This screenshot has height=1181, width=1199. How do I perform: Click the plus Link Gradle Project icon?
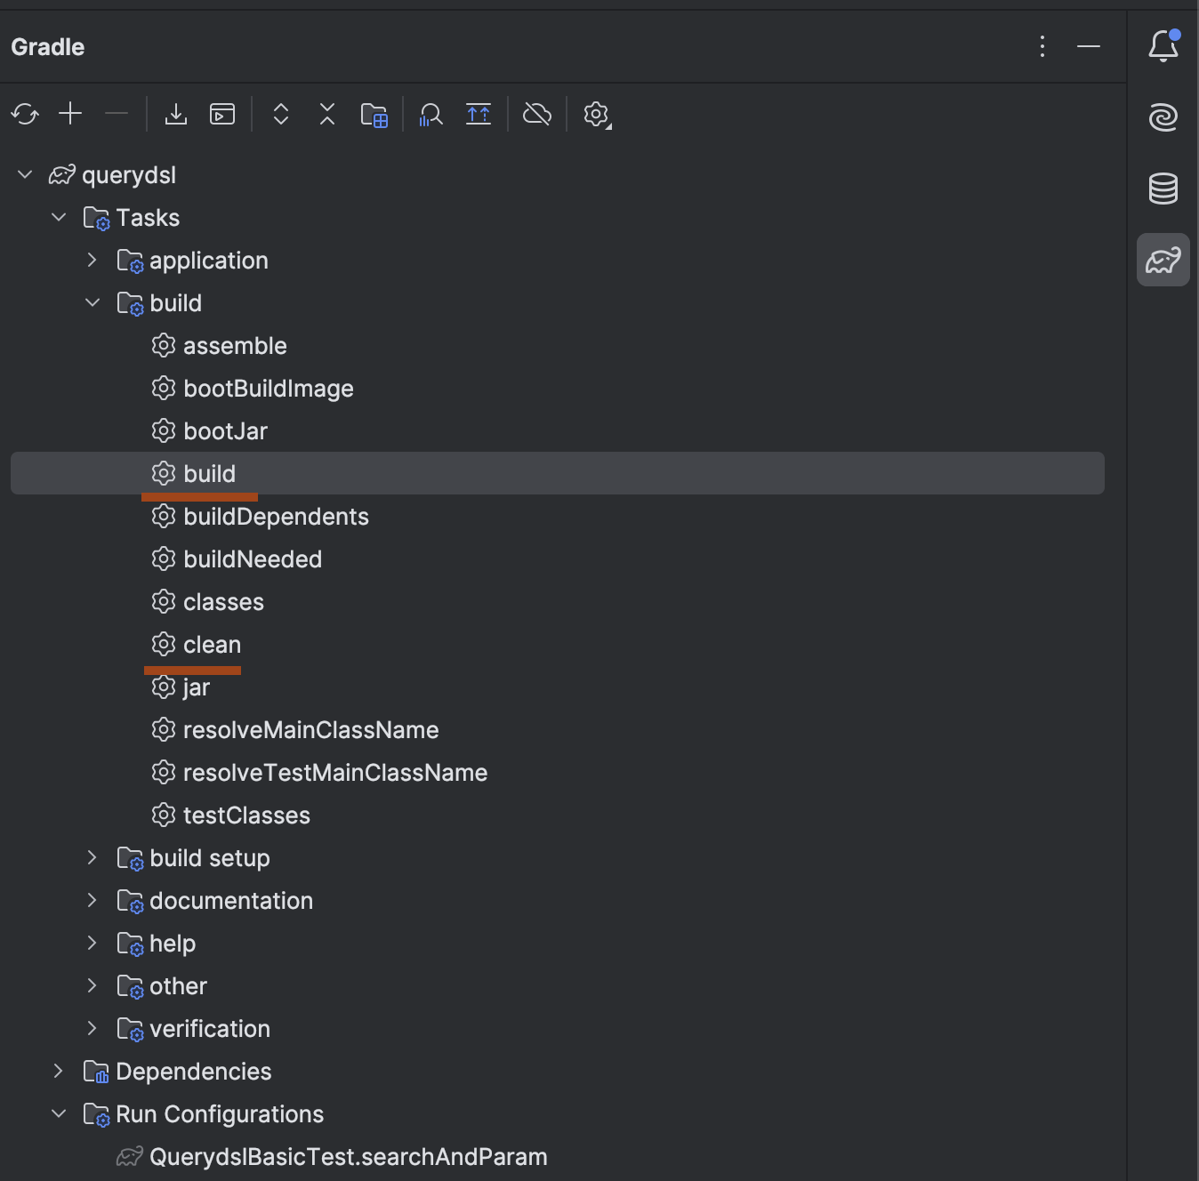[70, 114]
